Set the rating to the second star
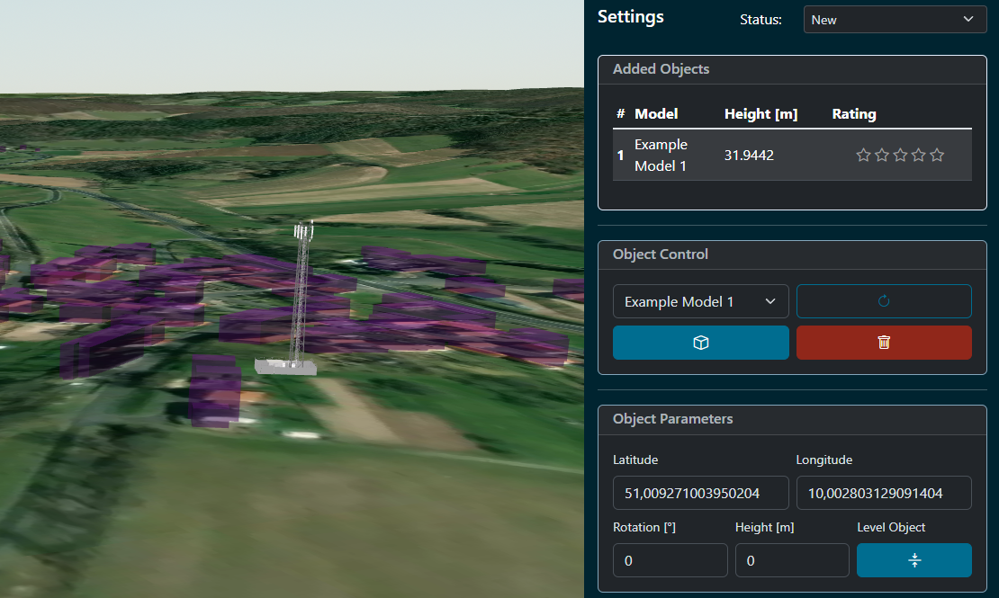Viewport: 999px width, 598px height. click(x=882, y=156)
